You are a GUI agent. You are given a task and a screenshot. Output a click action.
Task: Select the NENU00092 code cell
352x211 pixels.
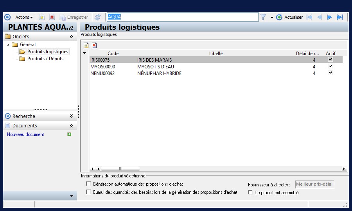pos(102,73)
